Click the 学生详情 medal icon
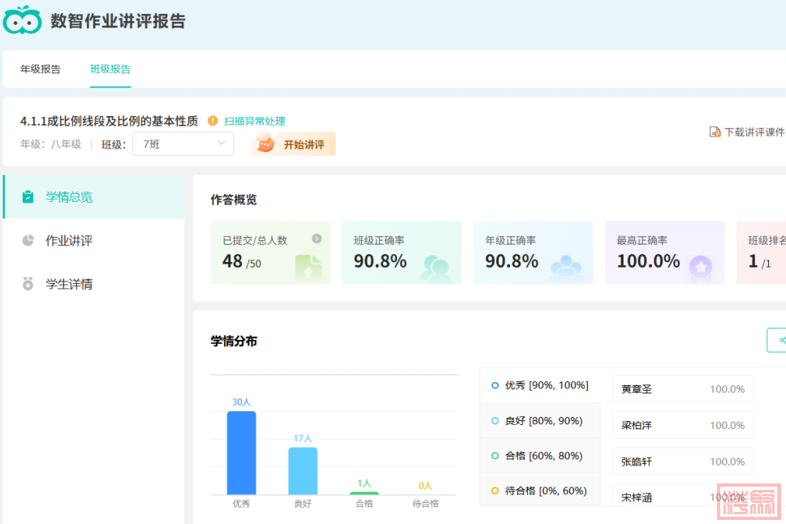Image resolution: width=786 pixels, height=524 pixels. [x=28, y=284]
